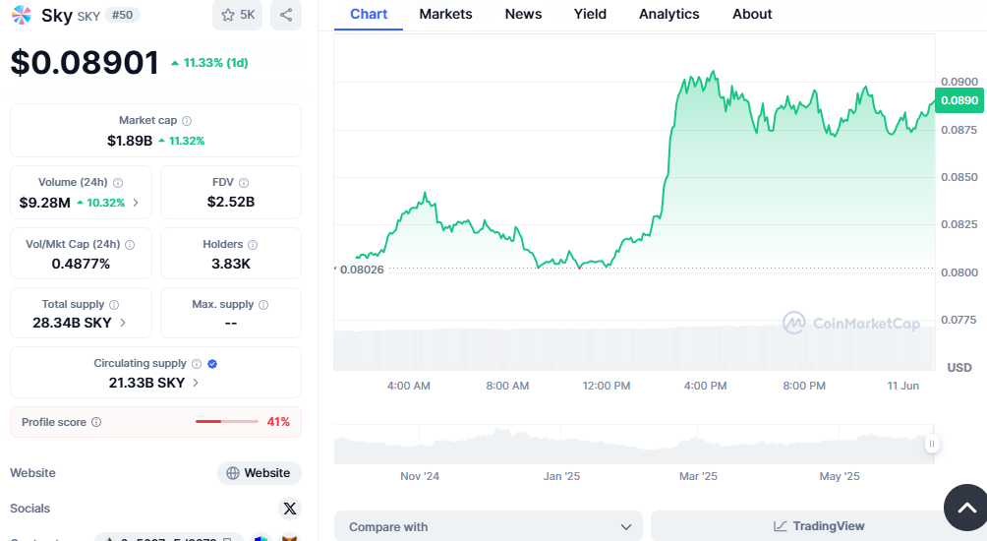Click the 3.83K holders value
987x541 pixels.
(231, 264)
